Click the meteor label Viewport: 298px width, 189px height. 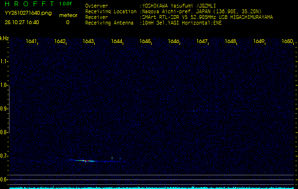(x=68, y=16)
